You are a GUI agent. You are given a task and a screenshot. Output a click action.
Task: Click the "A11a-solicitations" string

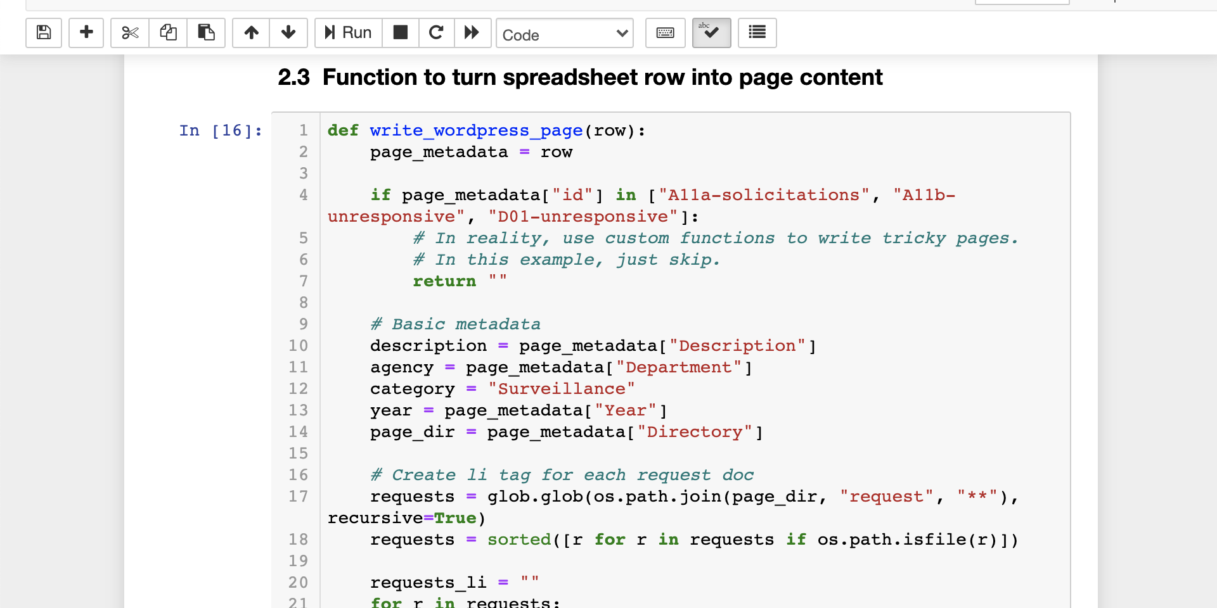coord(764,195)
